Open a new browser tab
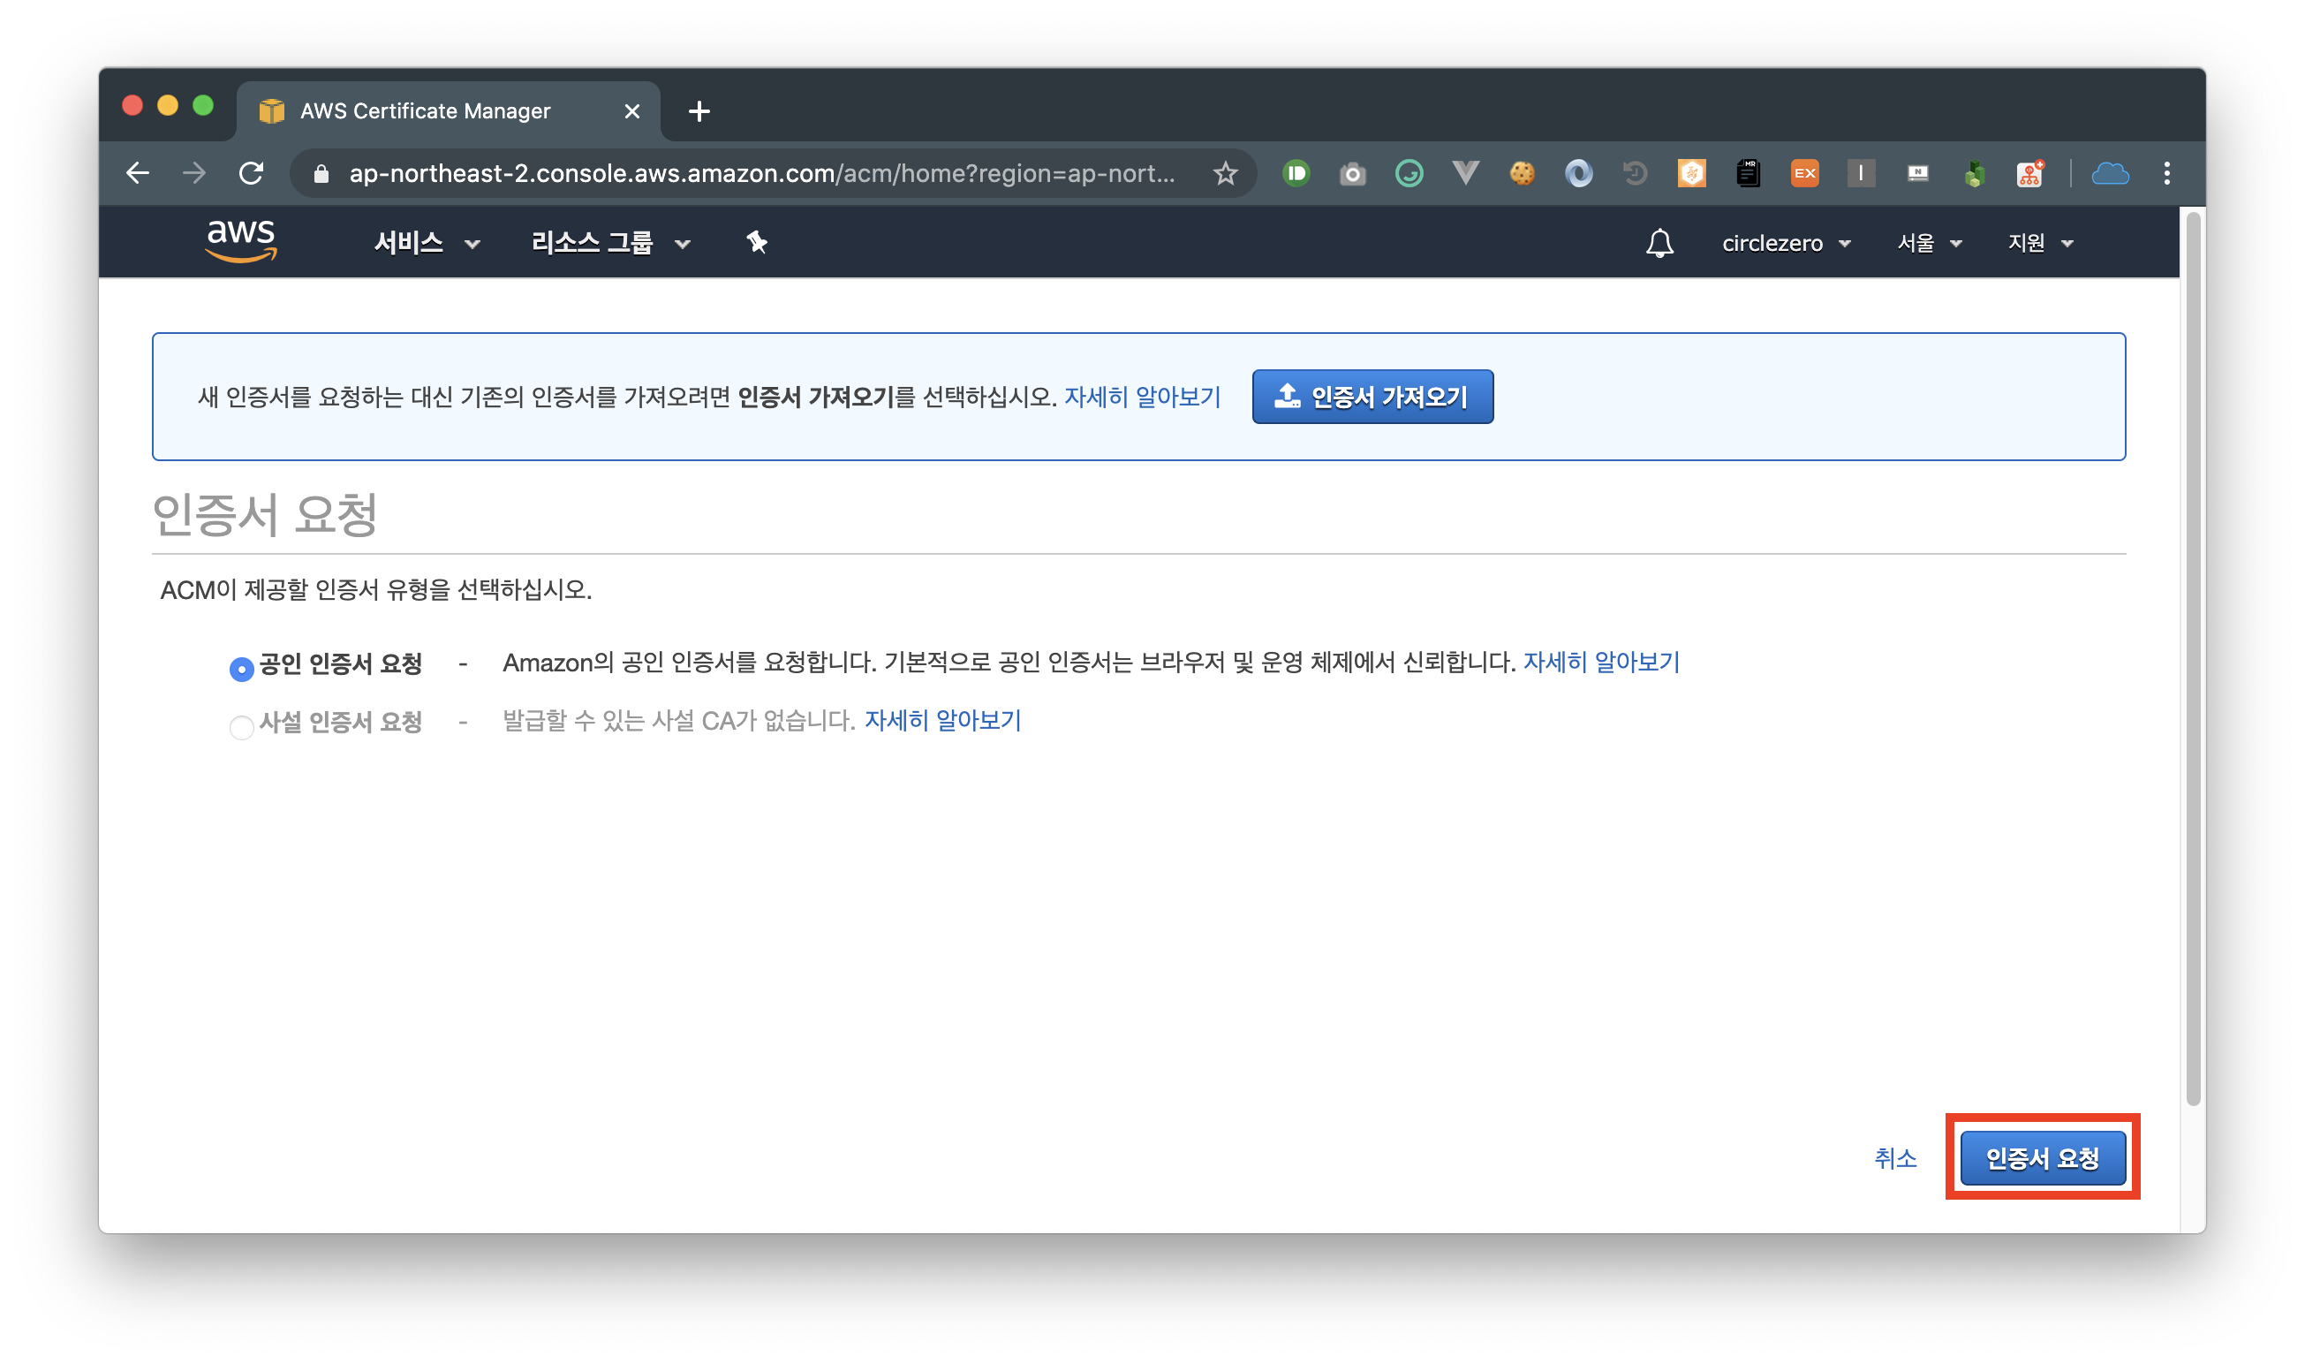The height and width of the screenshot is (1364, 2305). (699, 111)
